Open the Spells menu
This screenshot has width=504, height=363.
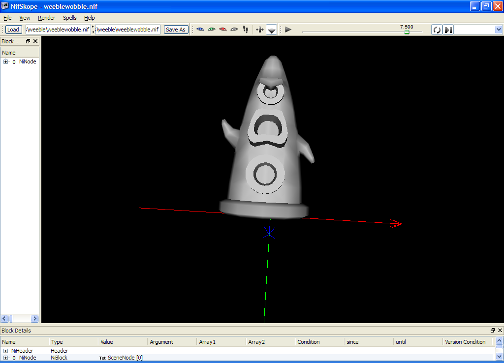[x=69, y=18]
